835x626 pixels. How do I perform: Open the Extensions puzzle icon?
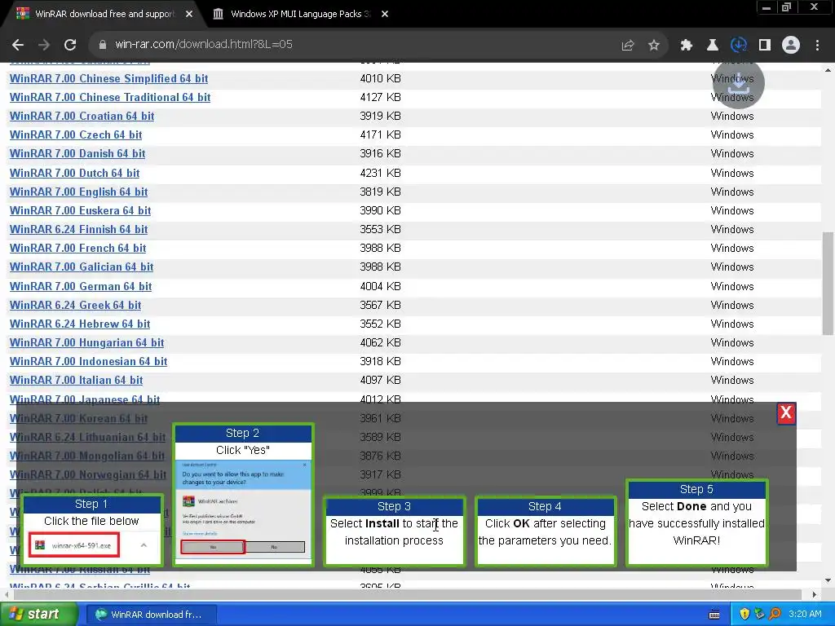pyautogui.click(x=687, y=46)
